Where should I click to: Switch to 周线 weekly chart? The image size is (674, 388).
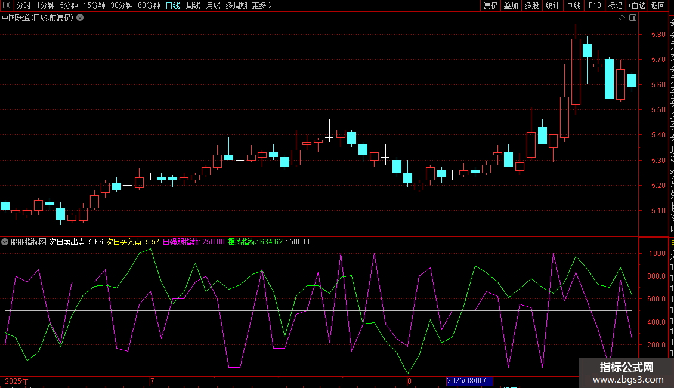click(x=193, y=5)
